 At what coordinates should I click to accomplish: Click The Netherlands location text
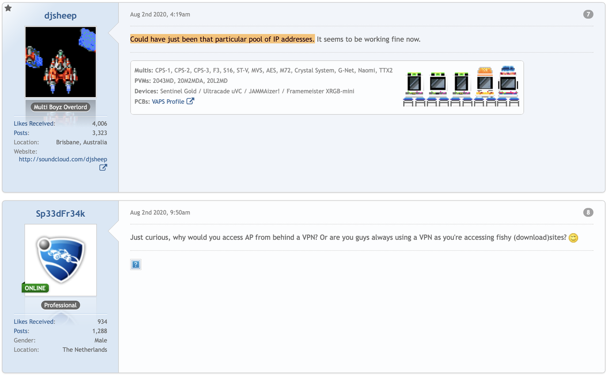(x=85, y=350)
